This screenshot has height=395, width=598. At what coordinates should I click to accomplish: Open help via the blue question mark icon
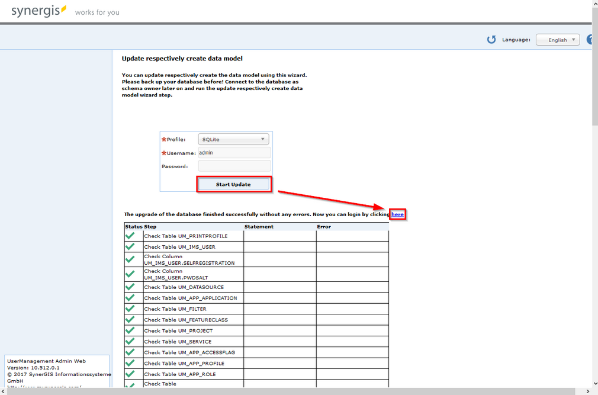tap(590, 39)
